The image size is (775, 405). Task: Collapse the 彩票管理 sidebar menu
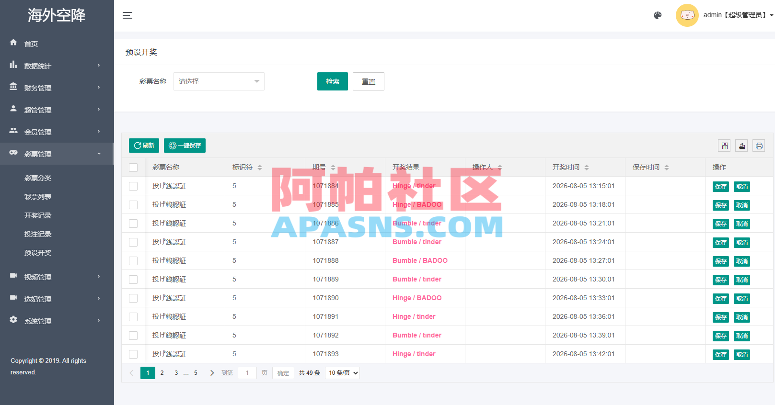[57, 154]
